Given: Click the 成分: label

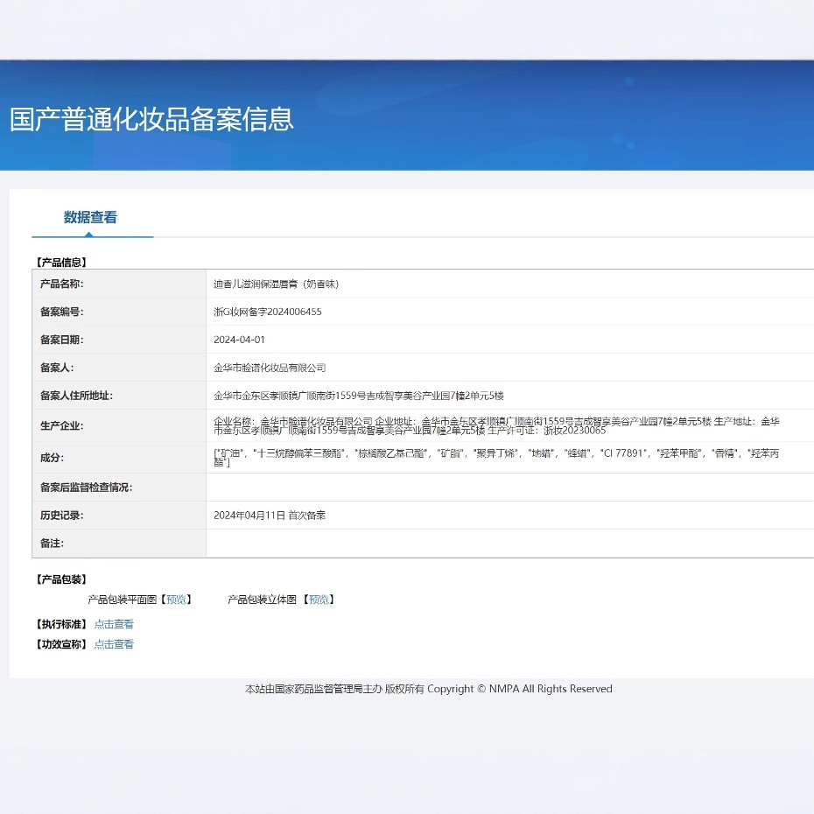Looking at the screenshot, I should coord(52,458).
